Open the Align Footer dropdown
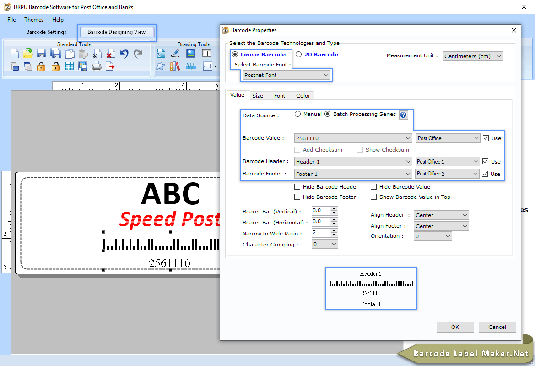535x366 pixels. (441, 226)
